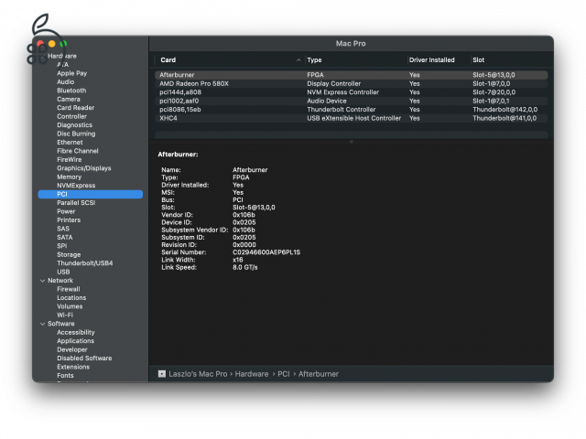Select the XHC4 card row
Image resolution: width=586 pixels, height=439 pixels.
(352, 118)
